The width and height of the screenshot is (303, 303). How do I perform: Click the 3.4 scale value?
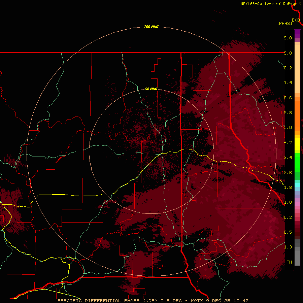[288, 158]
